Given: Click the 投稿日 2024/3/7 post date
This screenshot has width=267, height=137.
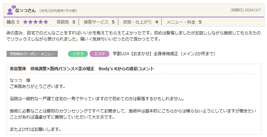Looking at the screenshot, I should point(245,10).
